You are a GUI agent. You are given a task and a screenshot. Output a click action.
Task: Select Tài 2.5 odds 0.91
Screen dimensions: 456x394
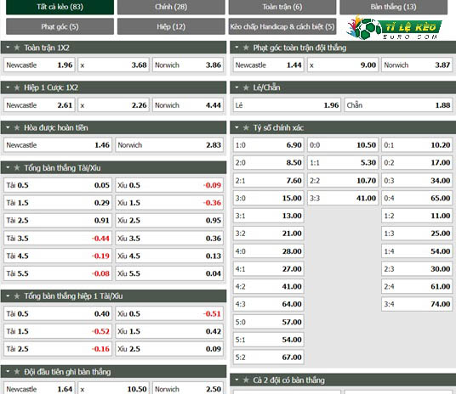coord(58,221)
